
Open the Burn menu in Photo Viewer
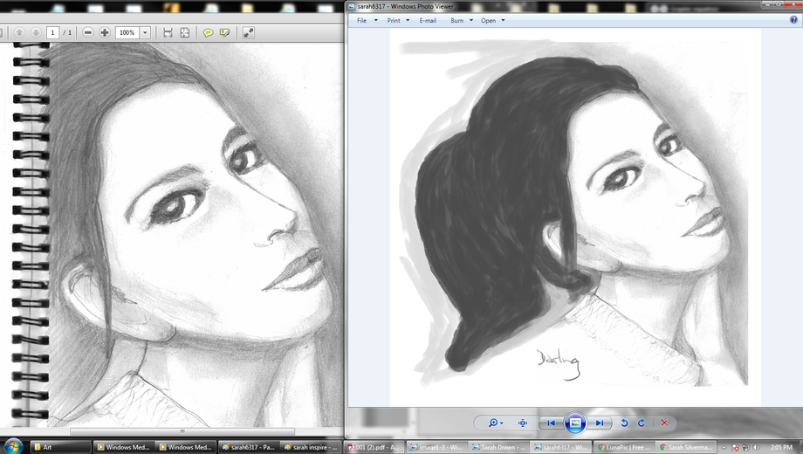461,20
